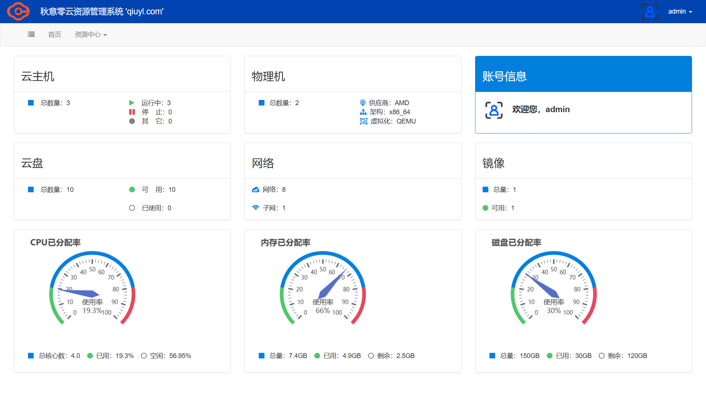The height and width of the screenshot is (397, 706).
Task: Go to the 首页 menu item
Action: point(55,35)
